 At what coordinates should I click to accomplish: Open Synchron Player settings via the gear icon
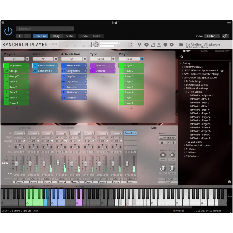[172, 44]
